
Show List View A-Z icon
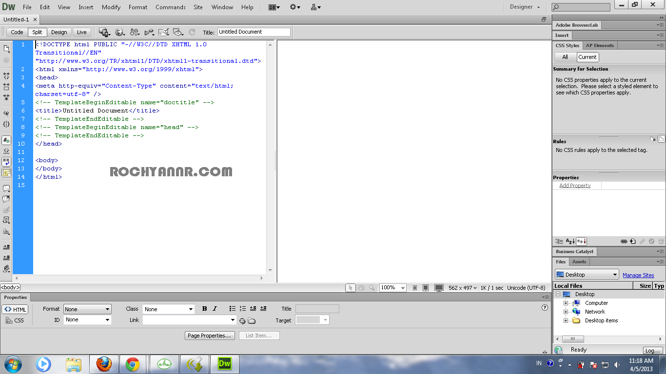tap(570, 242)
